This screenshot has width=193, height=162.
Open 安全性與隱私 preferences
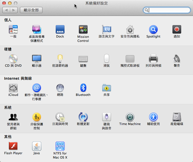point(130,30)
